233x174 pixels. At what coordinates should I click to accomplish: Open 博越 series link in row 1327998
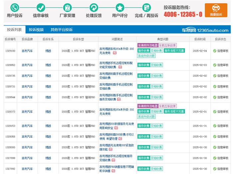48,158
